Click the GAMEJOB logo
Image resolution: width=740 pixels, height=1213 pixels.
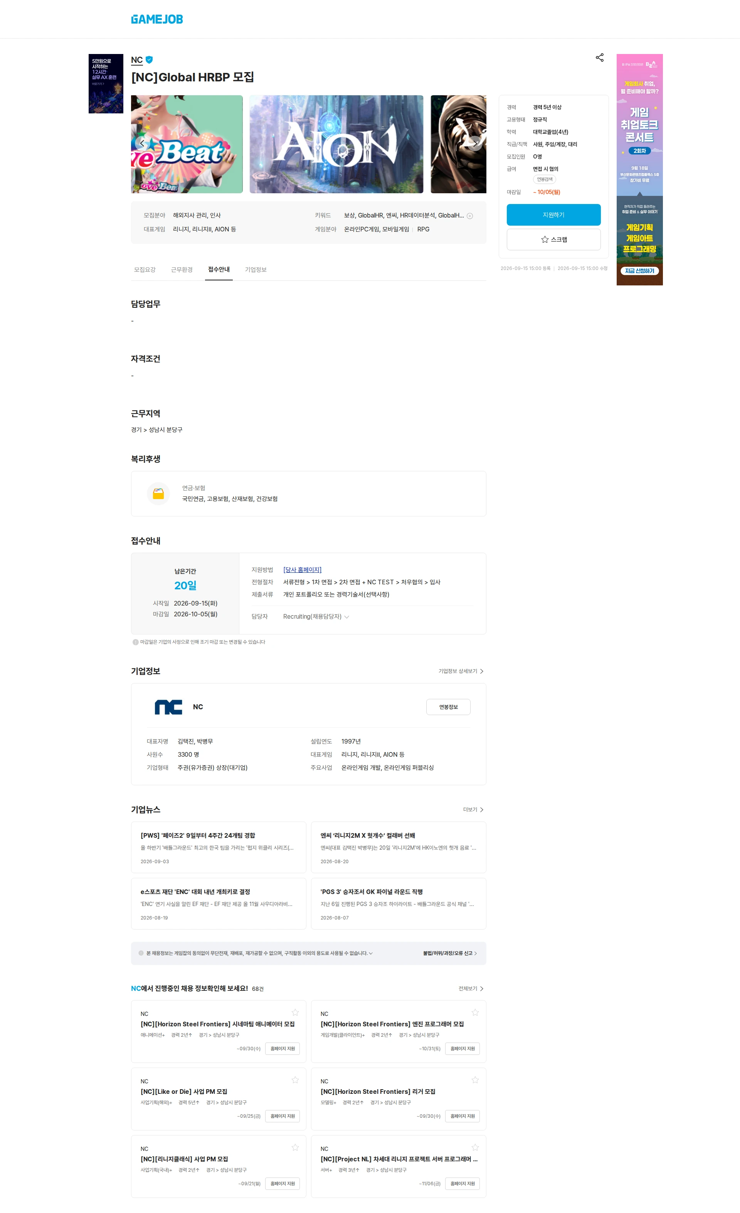point(157,19)
